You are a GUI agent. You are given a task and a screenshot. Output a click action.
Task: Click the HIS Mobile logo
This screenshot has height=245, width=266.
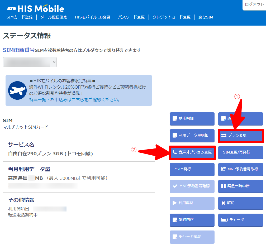click(35, 8)
